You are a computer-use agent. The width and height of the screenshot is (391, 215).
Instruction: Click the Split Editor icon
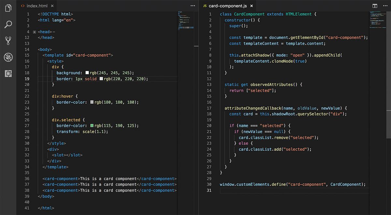(375, 6)
